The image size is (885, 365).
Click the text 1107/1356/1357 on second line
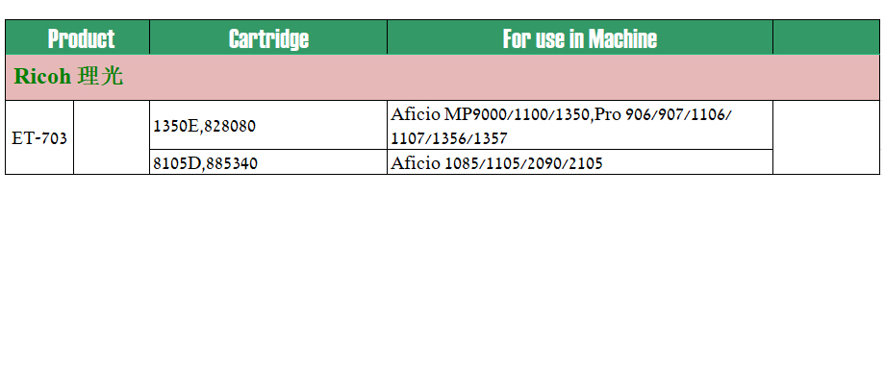pyautogui.click(x=449, y=138)
